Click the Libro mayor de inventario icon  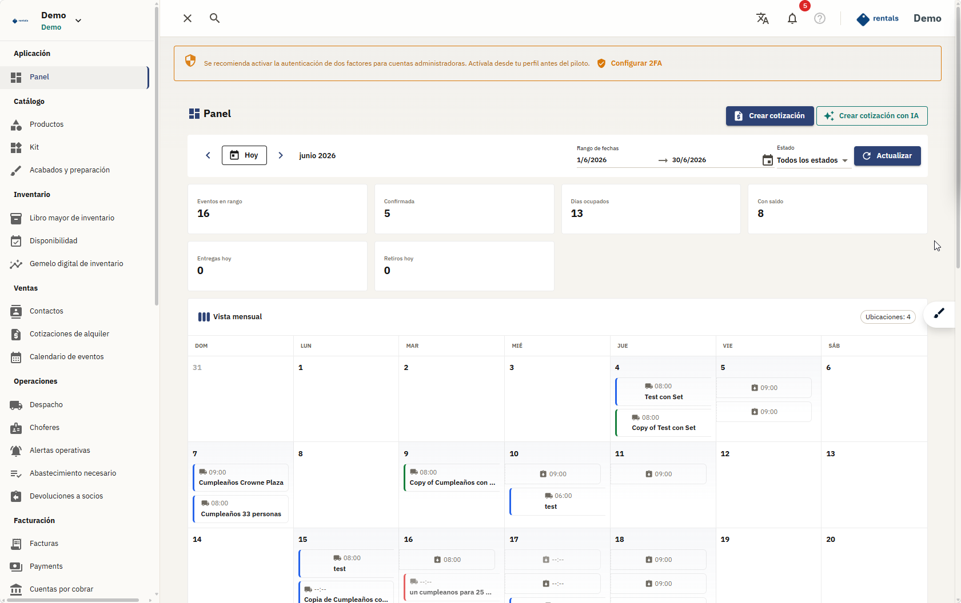coord(16,218)
